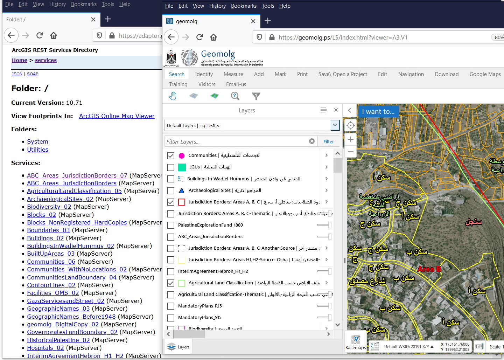
Task: Uncheck the Communities layer checkbox
Action: (x=171, y=155)
